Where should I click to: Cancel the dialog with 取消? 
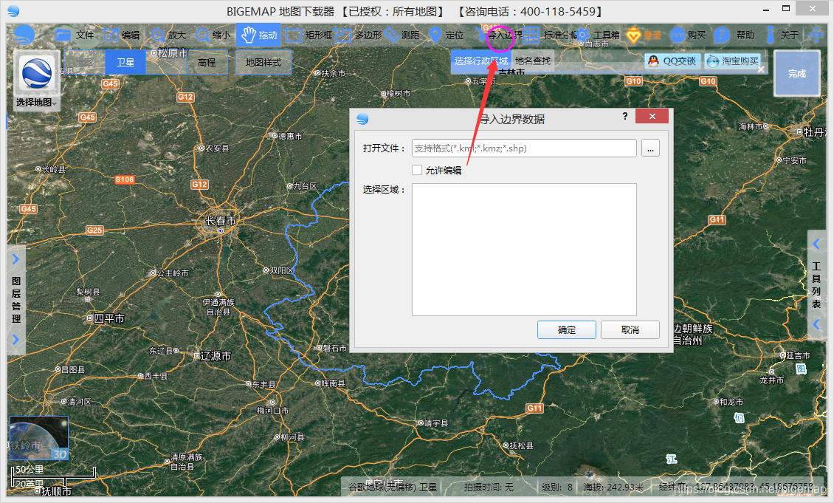point(630,329)
